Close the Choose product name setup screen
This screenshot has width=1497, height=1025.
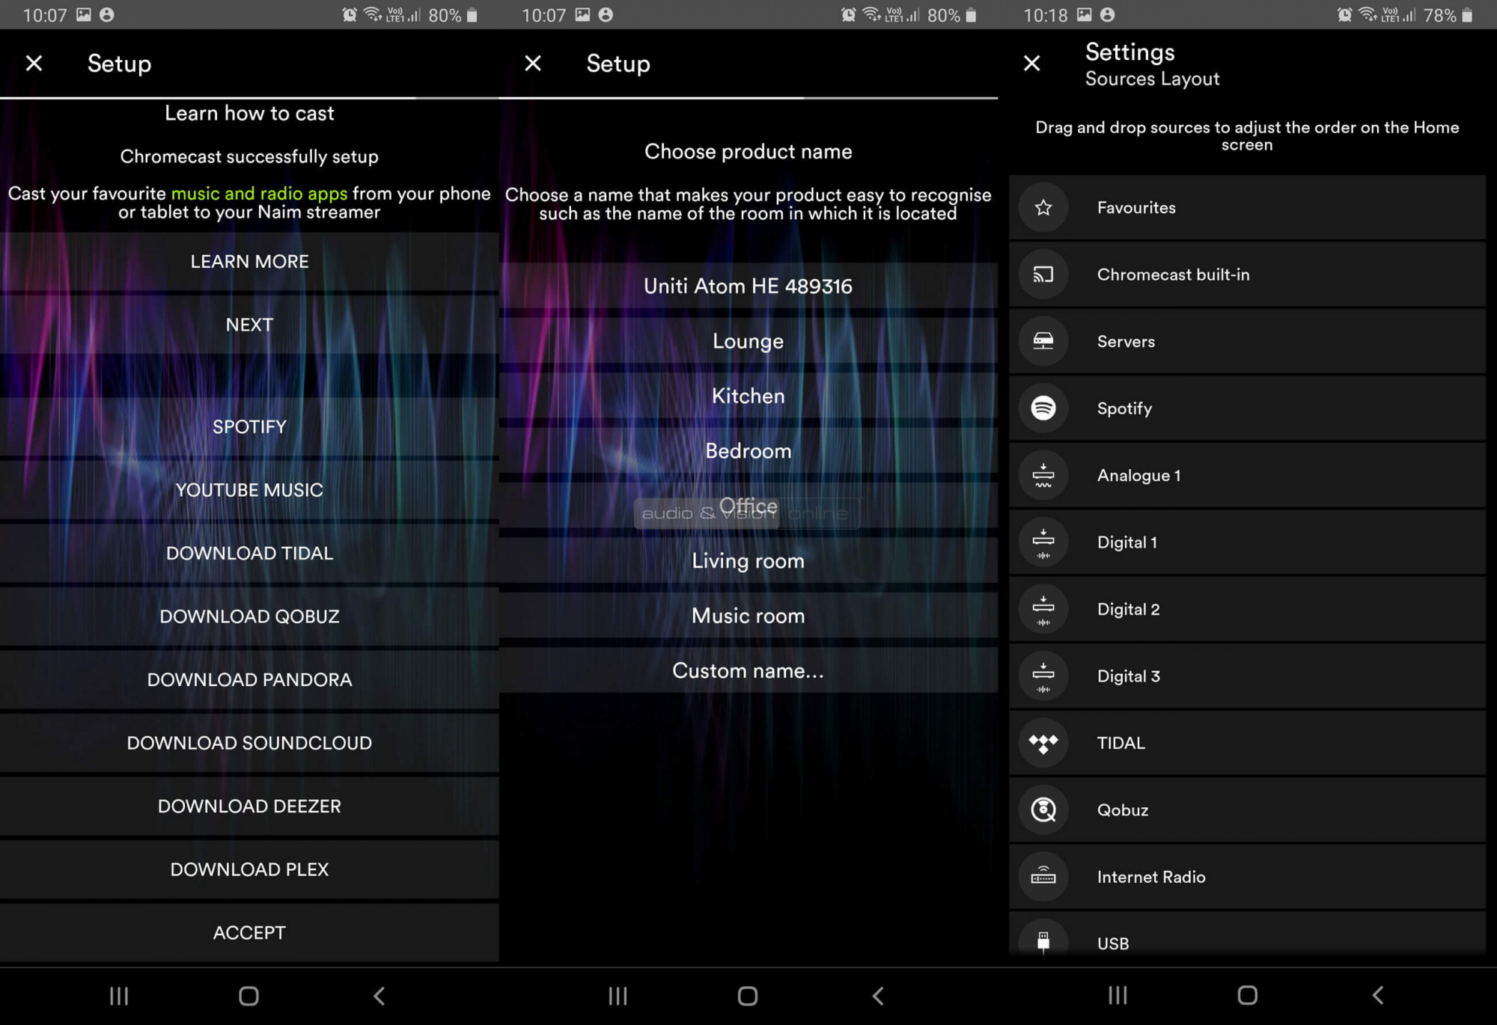coord(533,64)
